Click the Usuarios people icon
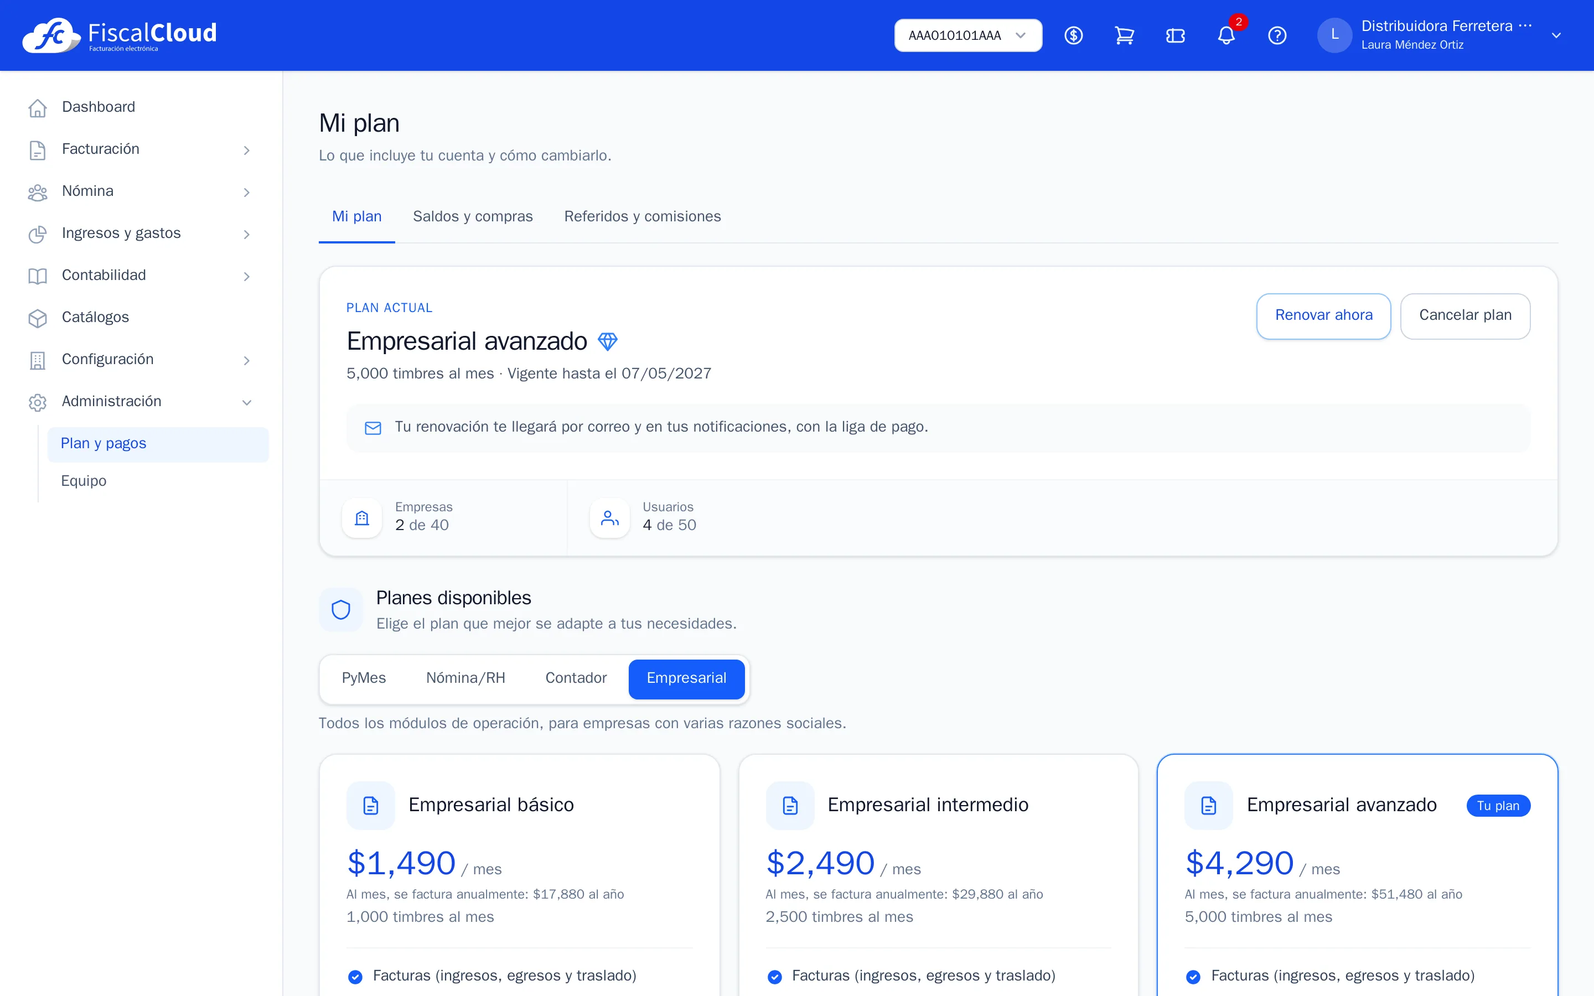 pos(609,518)
